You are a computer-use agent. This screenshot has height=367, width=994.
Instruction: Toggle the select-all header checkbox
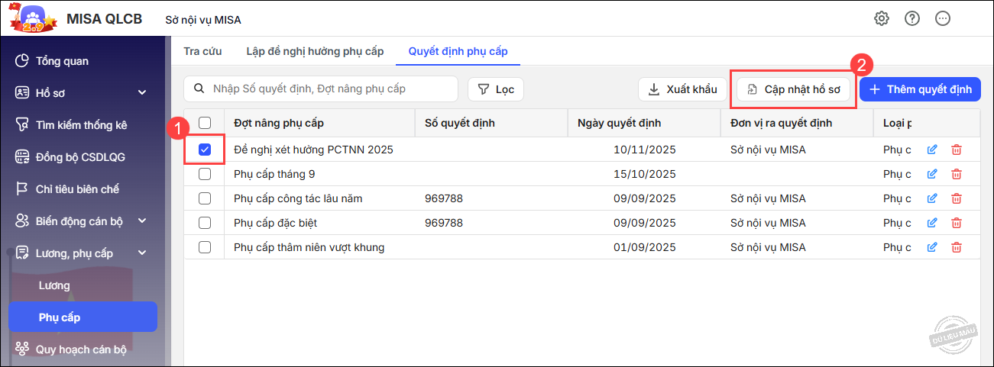click(x=205, y=123)
